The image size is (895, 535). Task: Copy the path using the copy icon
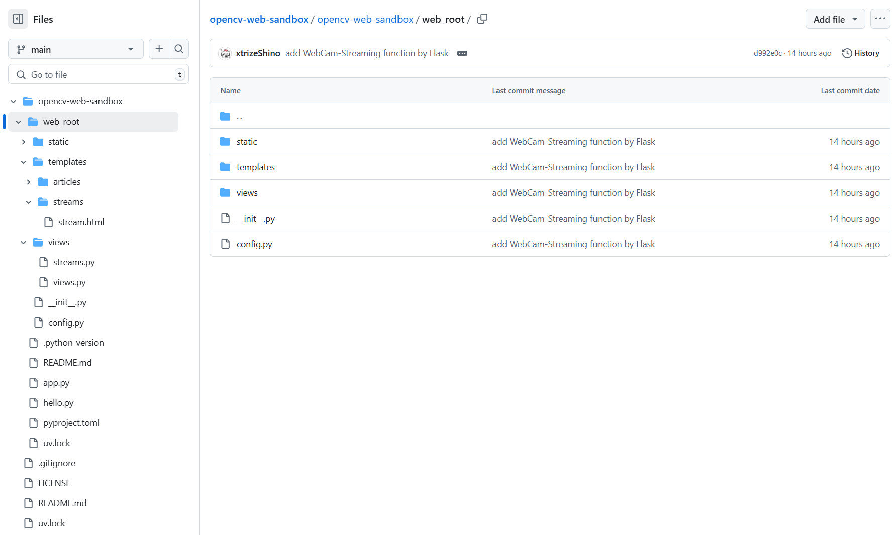point(482,19)
